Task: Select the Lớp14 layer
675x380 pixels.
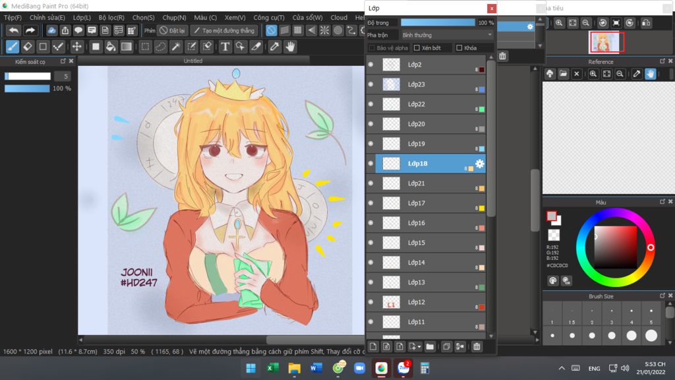Action: click(430, 263)
